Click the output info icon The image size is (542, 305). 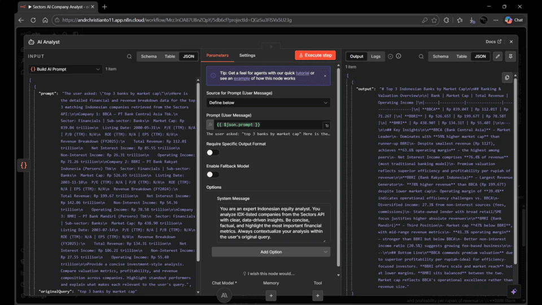(x=399, y=56)
